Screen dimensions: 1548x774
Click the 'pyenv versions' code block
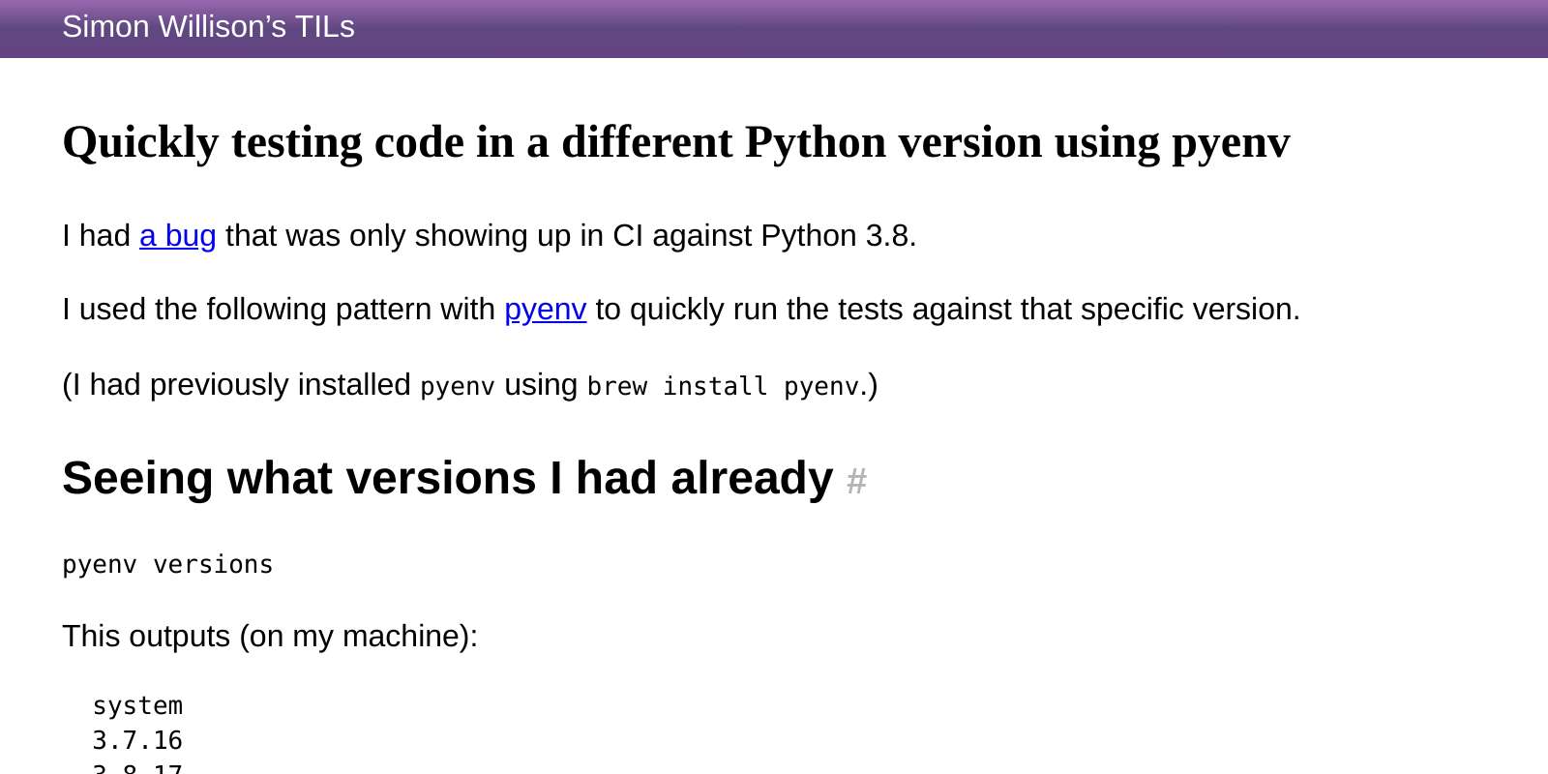pos(167,565)
